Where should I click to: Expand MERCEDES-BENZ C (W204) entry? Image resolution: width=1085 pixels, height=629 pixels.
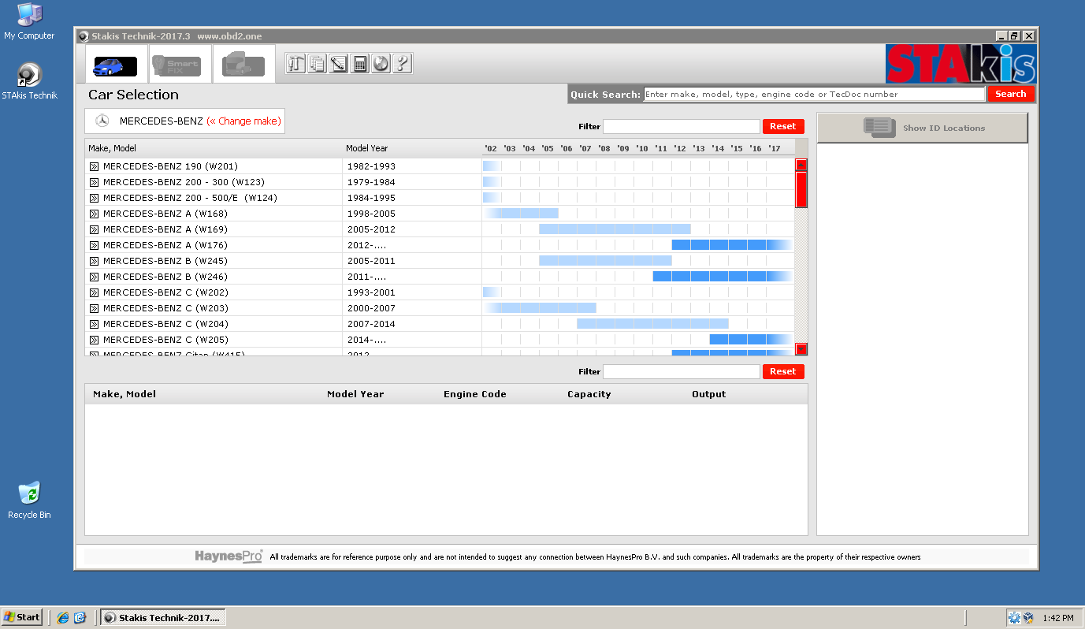coord(94,324)
